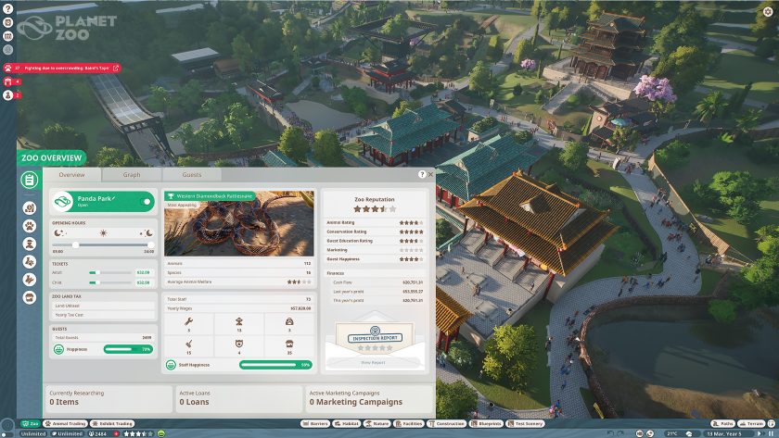
Task: Click the Active Loans 0 Loans box
Action: (x=238, y=398)
